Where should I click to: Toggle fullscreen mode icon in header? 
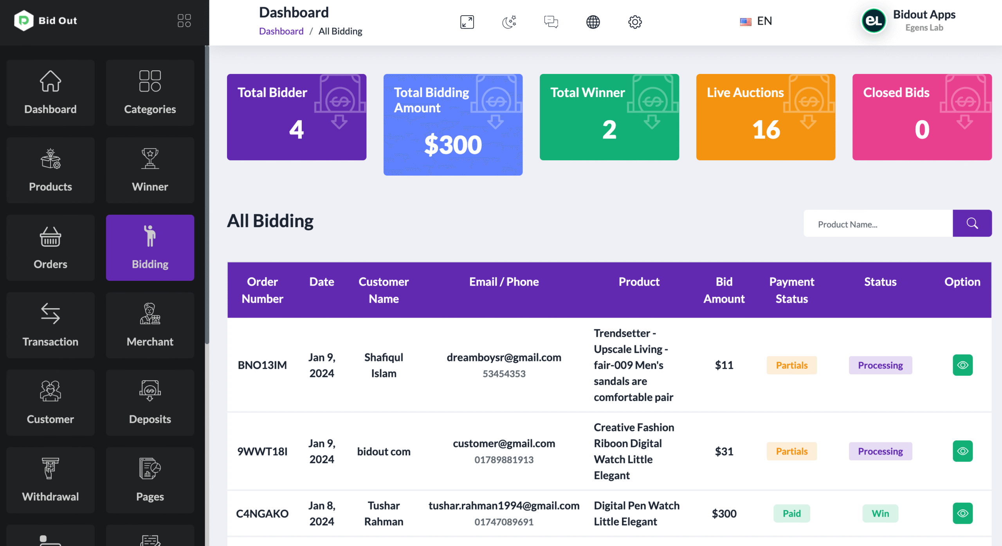point(467,22)
